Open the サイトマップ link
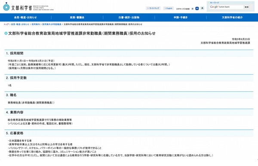Image resolution: width=258 pixels, height=166 pixels. (x=153, y=8)
